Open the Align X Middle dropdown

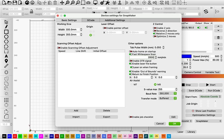[169, 9]
